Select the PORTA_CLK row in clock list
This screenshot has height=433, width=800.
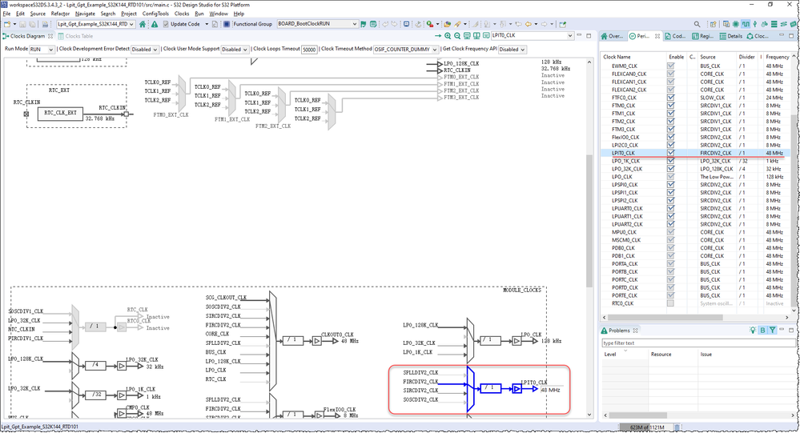pos(624,264)
